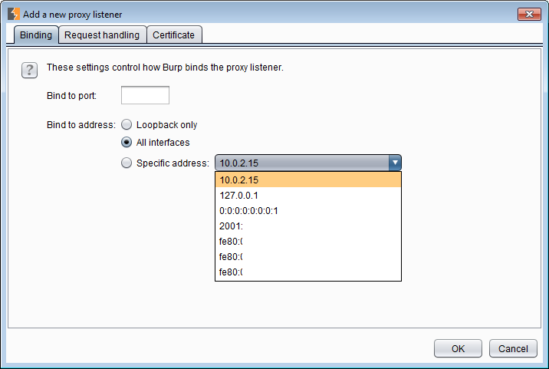Select the Loopback only radio button

click(x=127, y=125)
